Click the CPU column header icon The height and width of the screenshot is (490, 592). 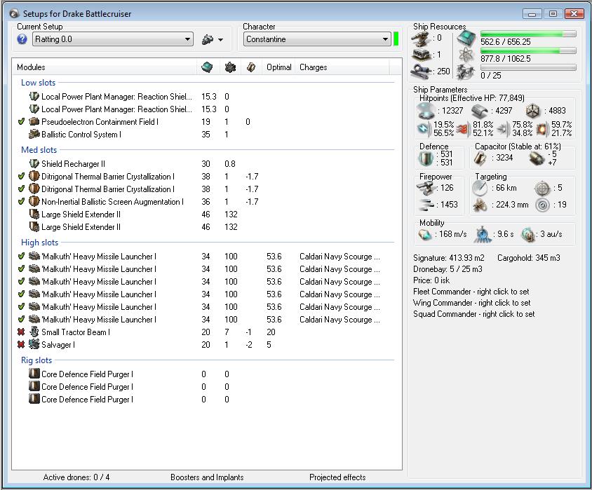207,67
